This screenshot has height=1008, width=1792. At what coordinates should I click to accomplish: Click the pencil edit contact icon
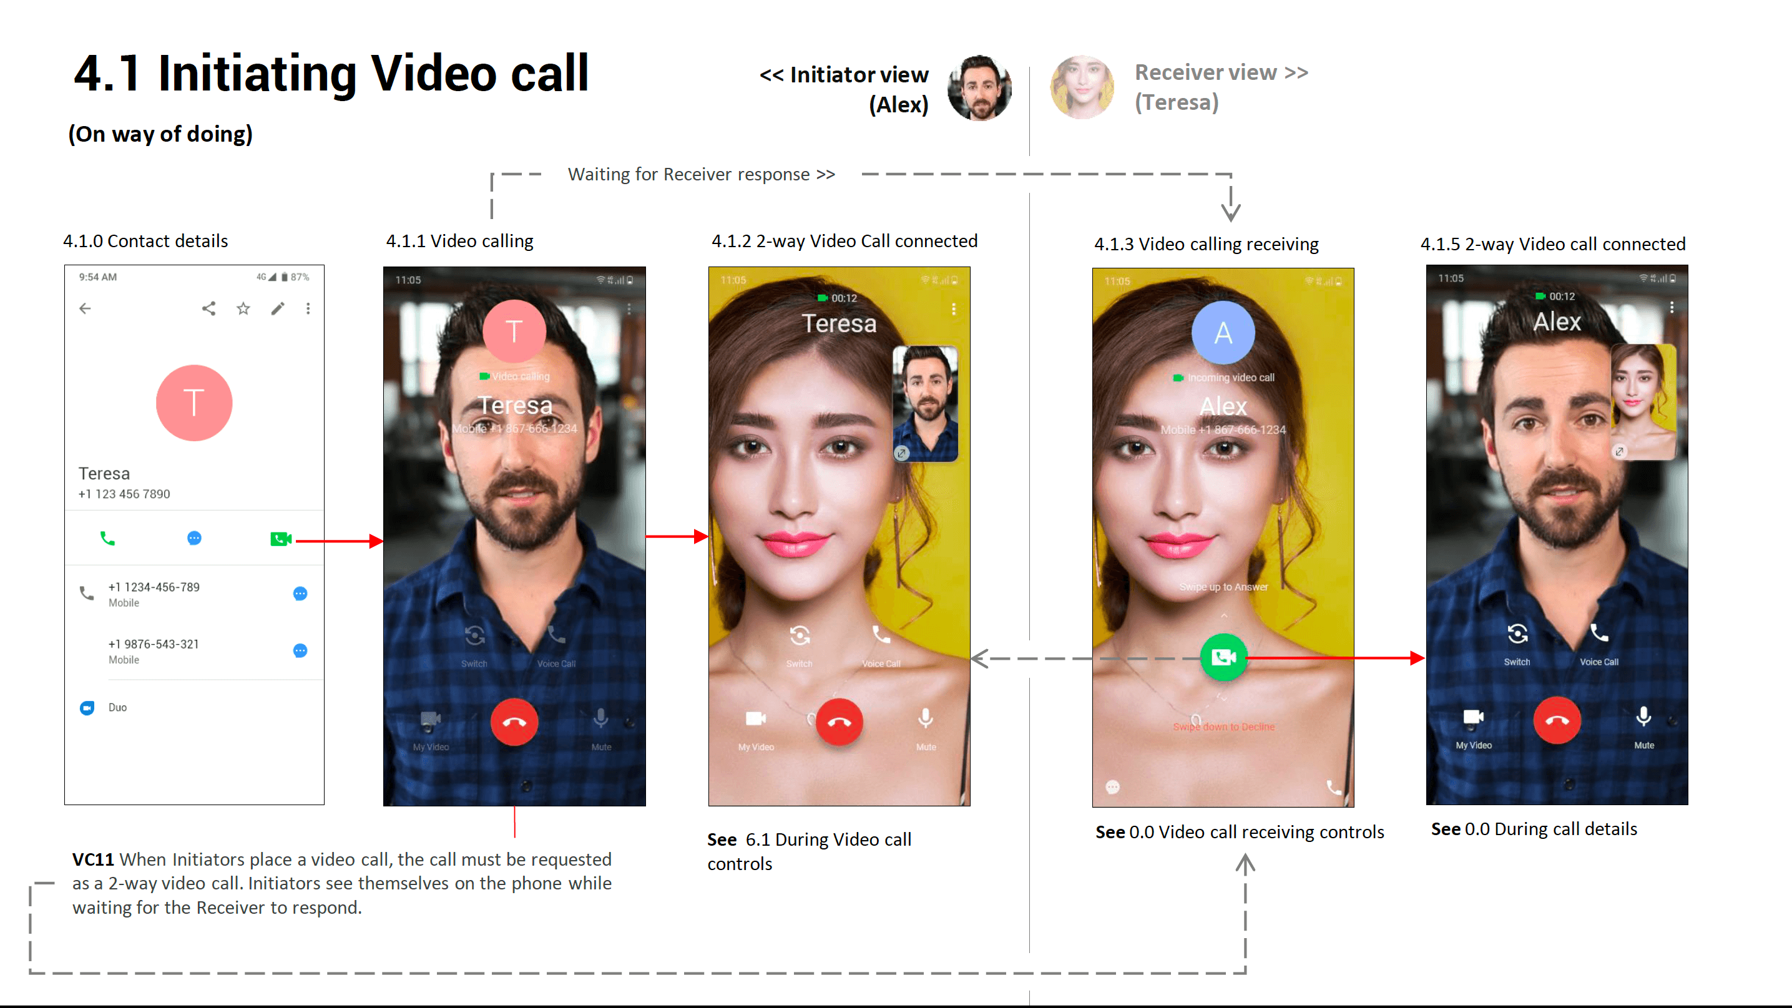(278, 308)
